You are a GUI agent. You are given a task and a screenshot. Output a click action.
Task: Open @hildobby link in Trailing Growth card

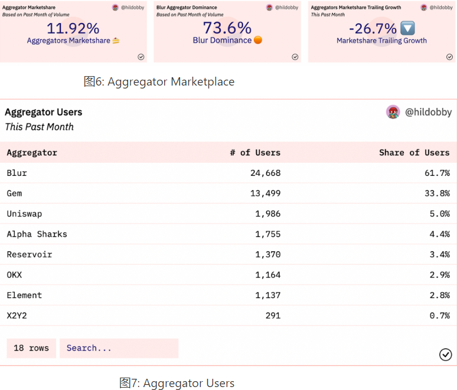(x=441, y=8)
